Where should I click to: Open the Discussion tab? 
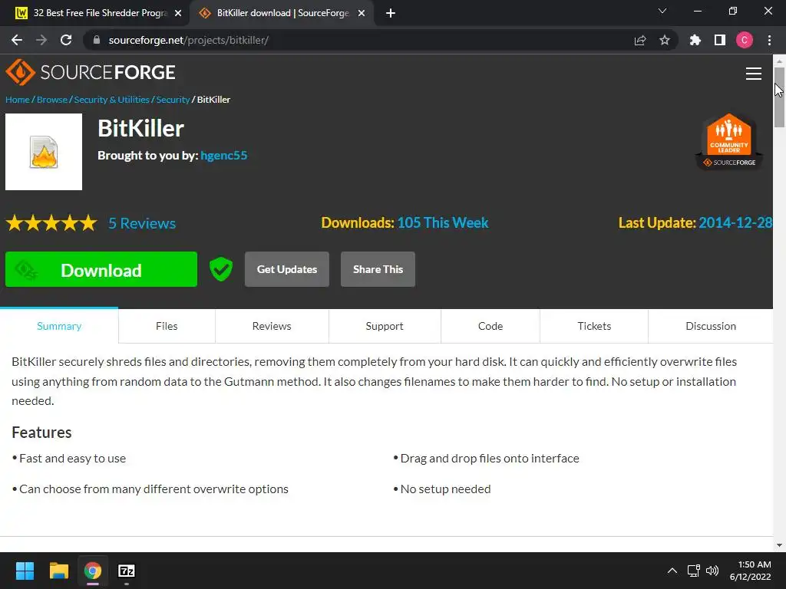[711, 326]
